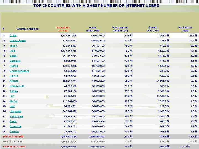
Task: Open the Nigeria link
Action: [x=14, y=81]
